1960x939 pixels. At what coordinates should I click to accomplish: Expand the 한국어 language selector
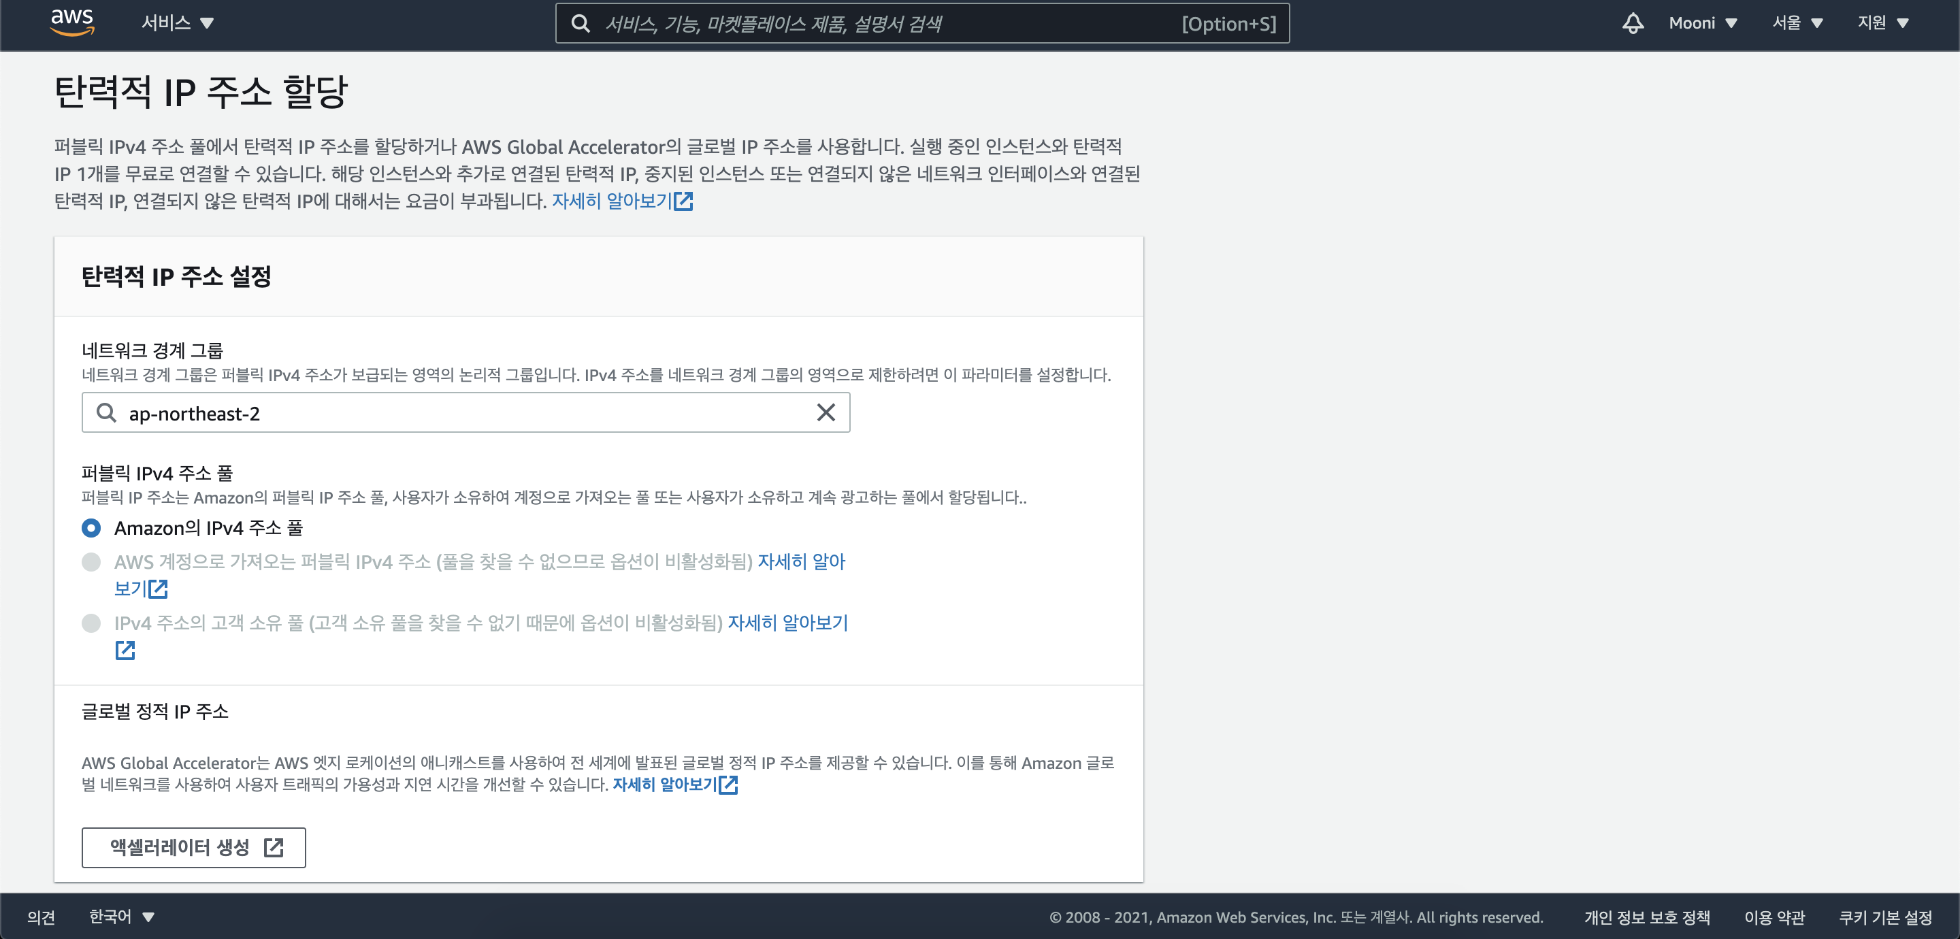click(122, 917)
